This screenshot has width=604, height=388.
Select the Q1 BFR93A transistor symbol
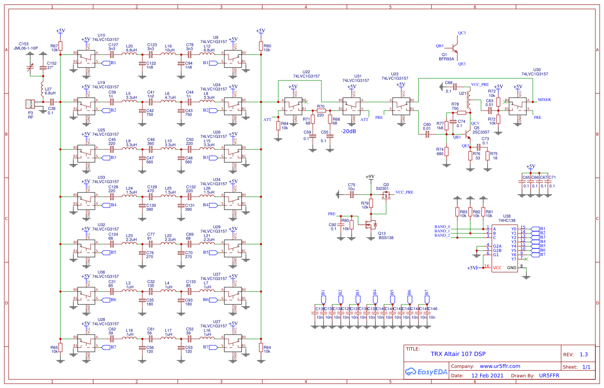pos(453,47)
